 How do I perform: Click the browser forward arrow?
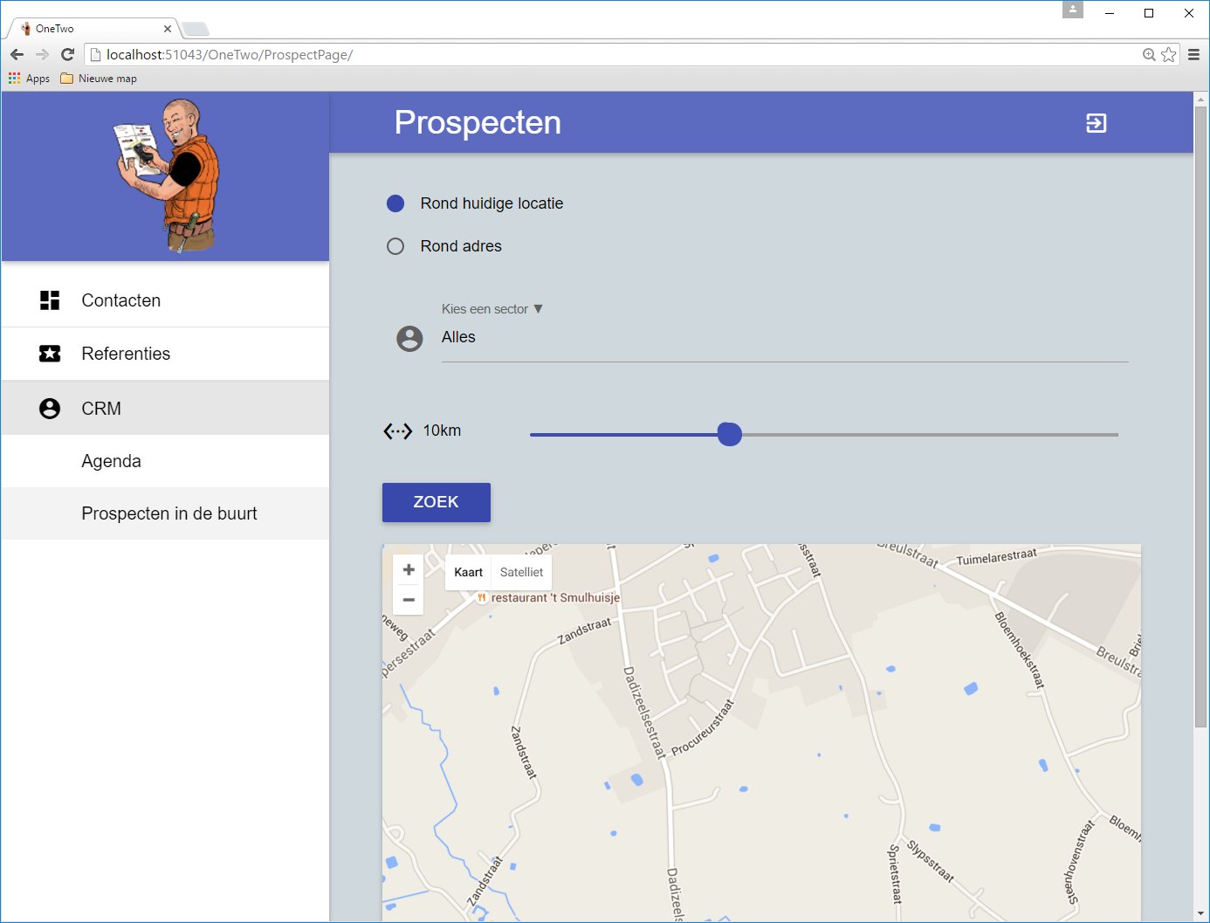click(x=42, y=54)
